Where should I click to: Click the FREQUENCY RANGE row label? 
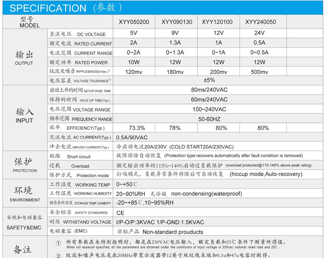click(92, 119)
